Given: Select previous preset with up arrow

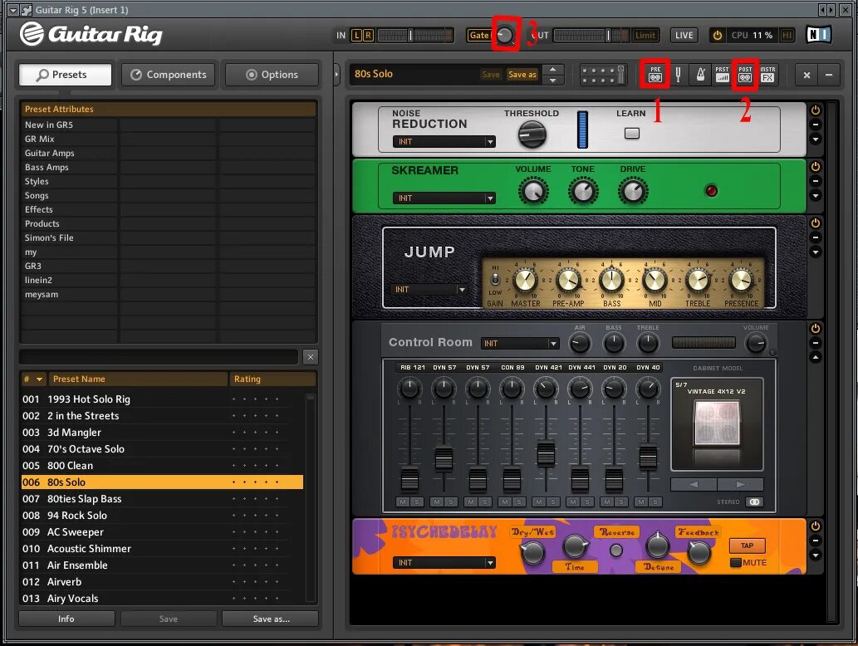Looking at the screenshot, I should [553, 70].
